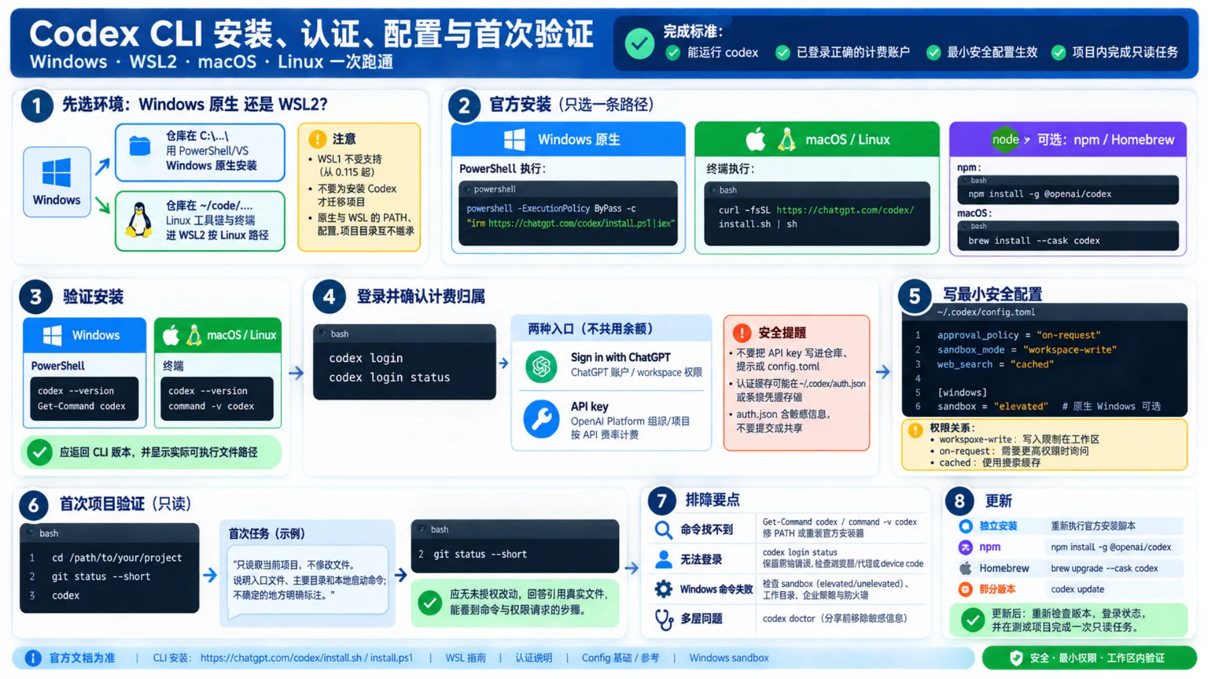Click the green check beside 应无未授权改动

coord(430,602)
